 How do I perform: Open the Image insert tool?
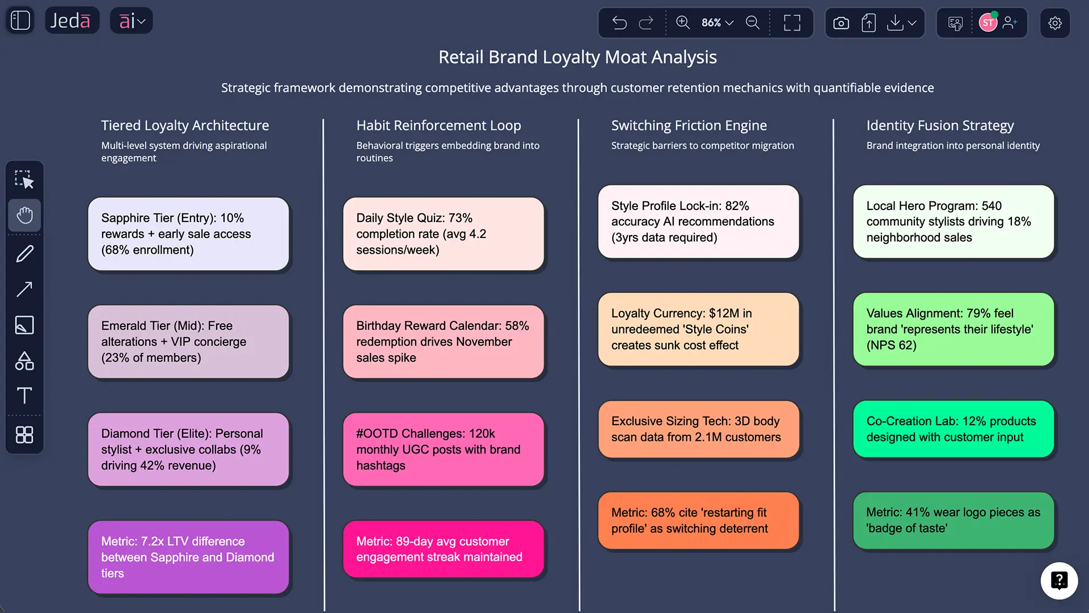coord(24,325)
